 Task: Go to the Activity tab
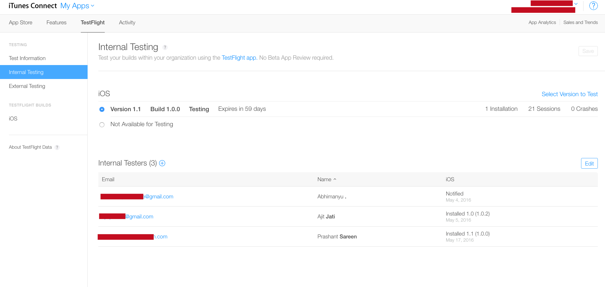coord(127,23)
